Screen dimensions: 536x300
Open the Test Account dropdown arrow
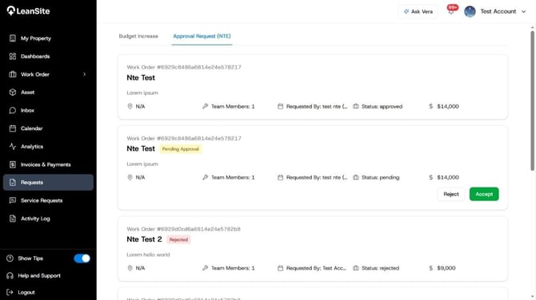click(x=523, y=12)
